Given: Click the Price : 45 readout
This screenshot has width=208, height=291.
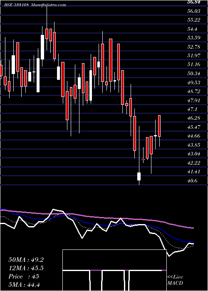Looking at the screenshot, I should click(x=24, y=276).
